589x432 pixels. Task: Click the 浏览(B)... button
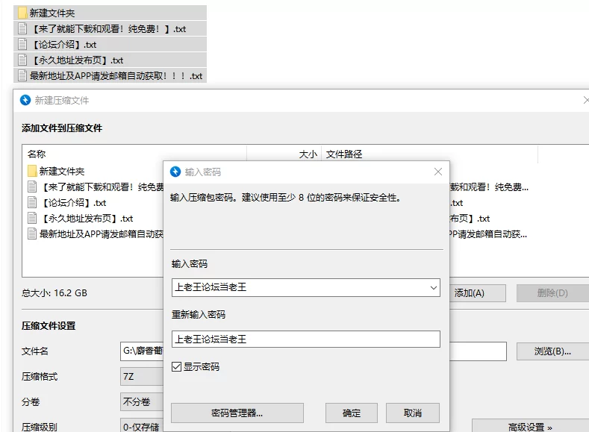click(x=552, y=351)
